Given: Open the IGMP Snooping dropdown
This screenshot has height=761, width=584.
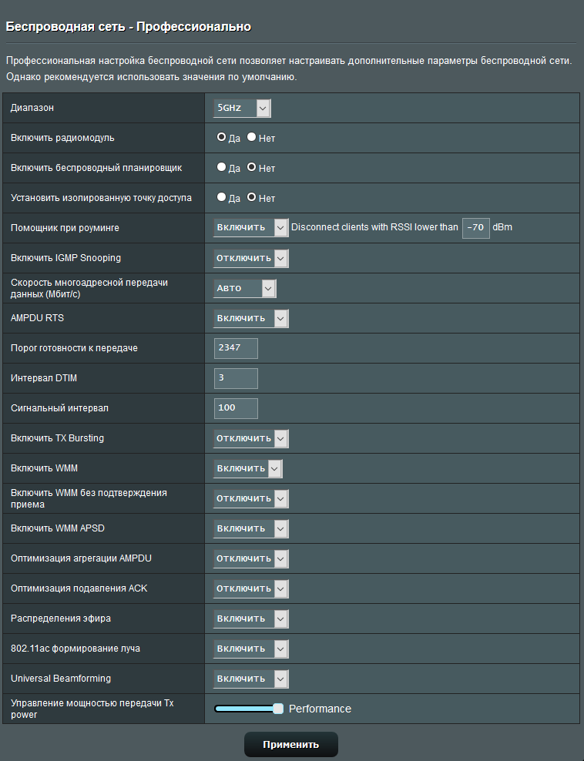Looking at the screenshot, I should point(250,258).
